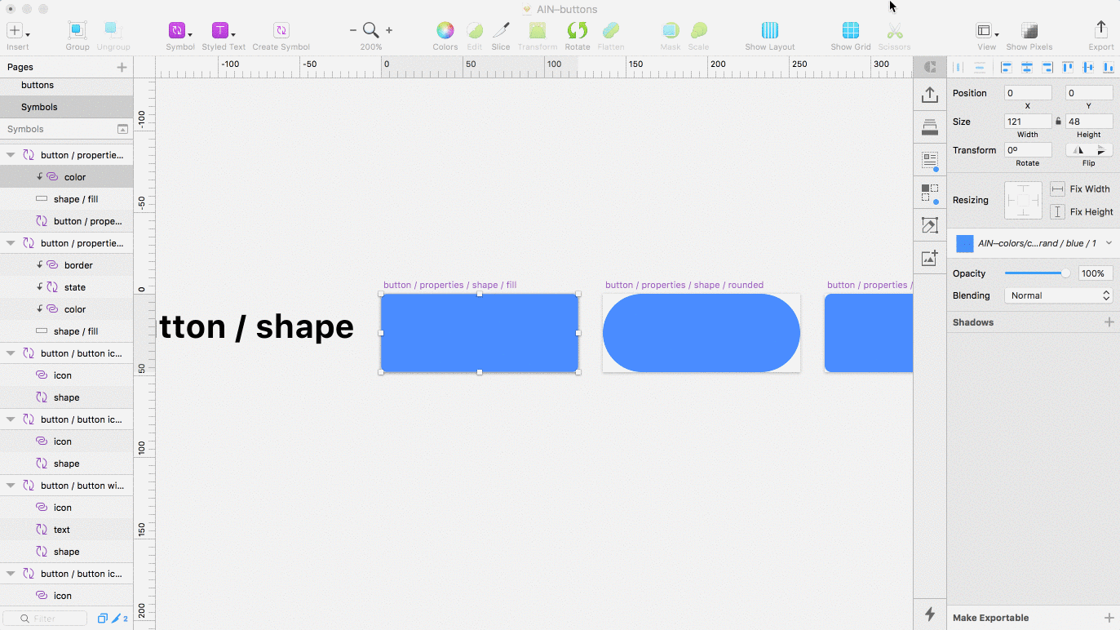Image resolution: width=1120 pixels, height=630 pixels.
Task: Select the Scale tool
Action: click(698, 31)
